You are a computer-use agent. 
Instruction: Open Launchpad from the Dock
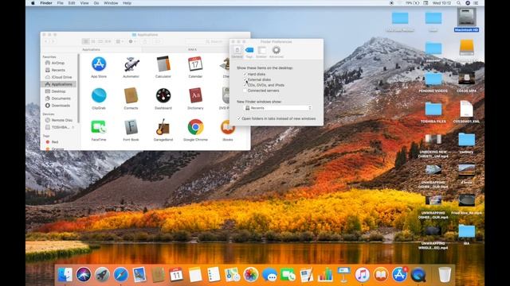pyautogui.click(x=102, y=274)
